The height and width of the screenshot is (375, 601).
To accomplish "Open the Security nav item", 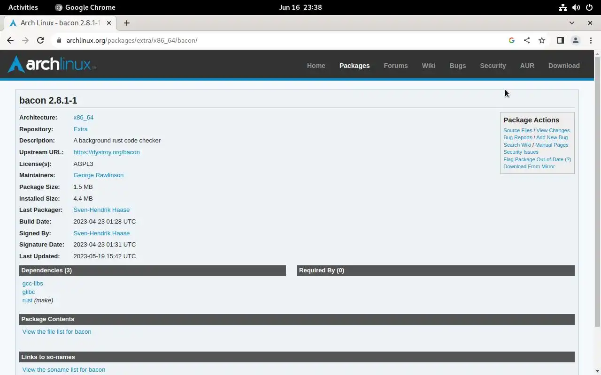I will click(x=493, y=66).
